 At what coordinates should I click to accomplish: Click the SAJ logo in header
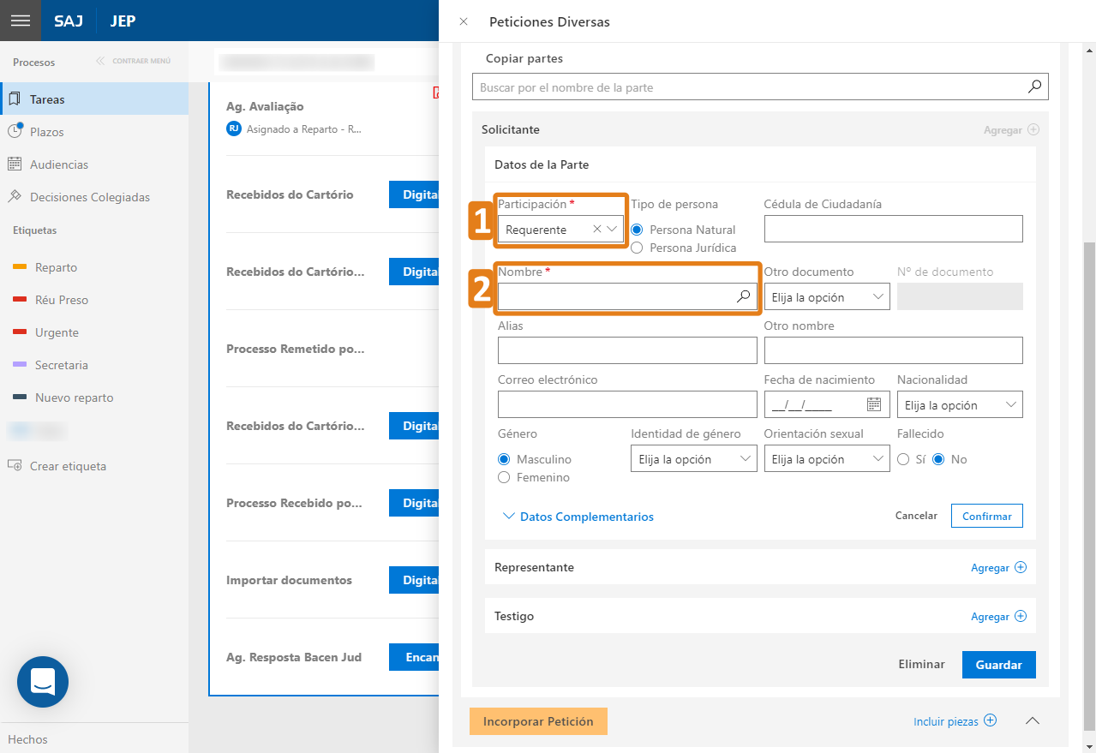tap(69, 21)
